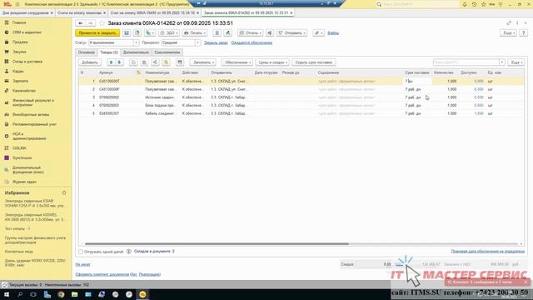Open the Статус dropdown arrow
The width and height of the screenshot is (533, 300).
(136, 42)
